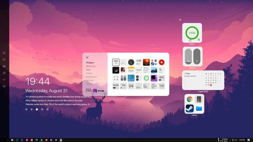Click the plus icon above Battery widget
The width and height of the screenshot is (253, 142).
(180, 20)
